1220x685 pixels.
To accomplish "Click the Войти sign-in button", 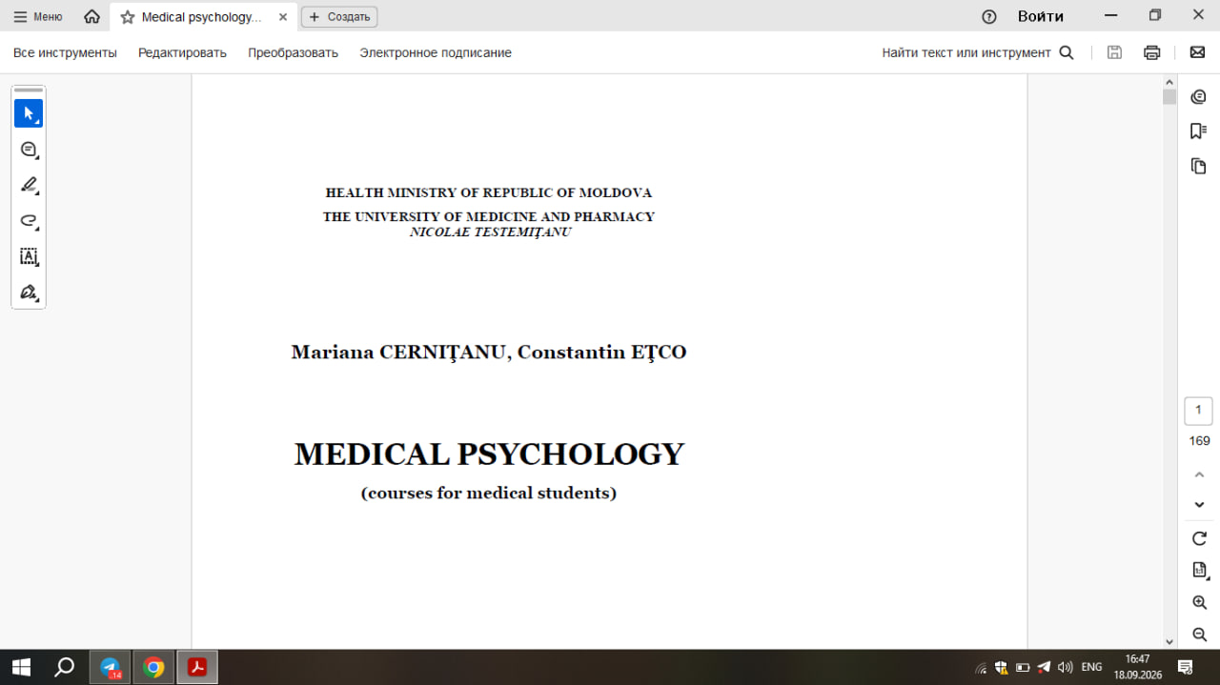I will 1041,16.
